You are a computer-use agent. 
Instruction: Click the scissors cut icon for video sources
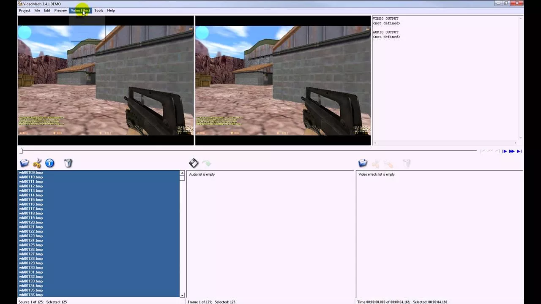click(37, 163)
